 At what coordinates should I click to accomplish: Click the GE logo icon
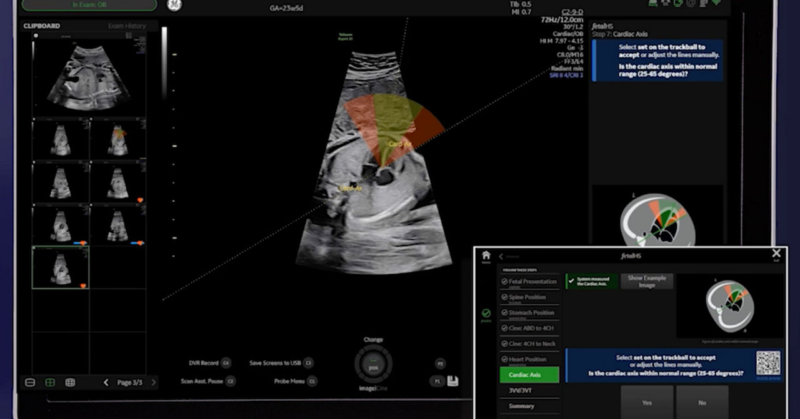pos(174,6)
